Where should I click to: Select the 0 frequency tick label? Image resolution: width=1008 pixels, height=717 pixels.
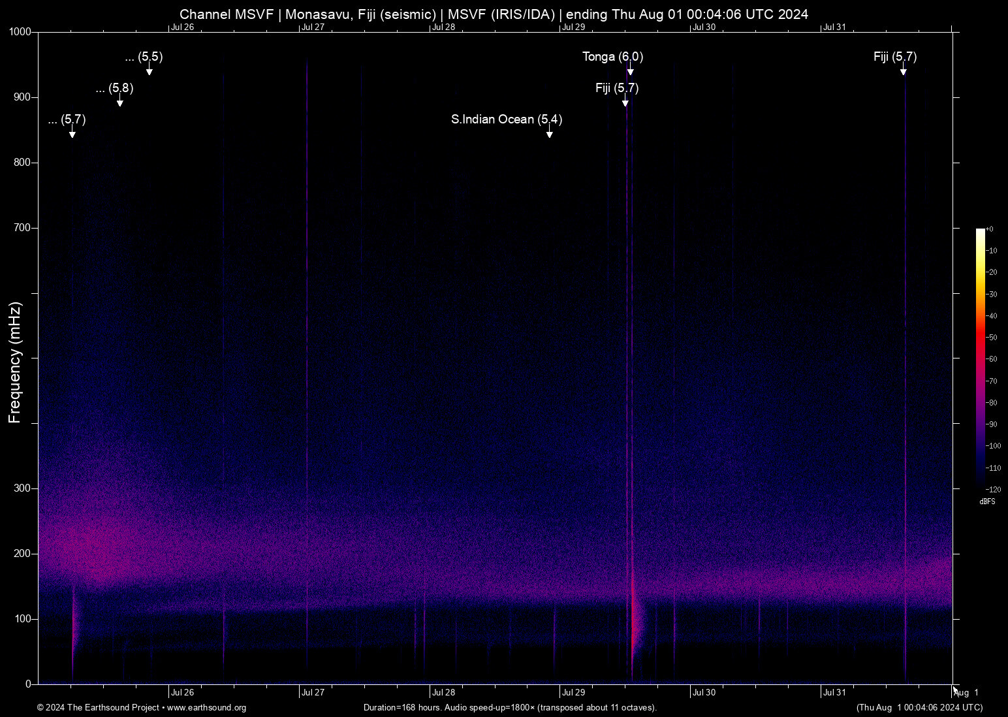click(x=29, y=684)
